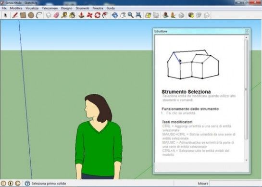
Task: Choose the Zoom magnifier tool
Action: 131,15
